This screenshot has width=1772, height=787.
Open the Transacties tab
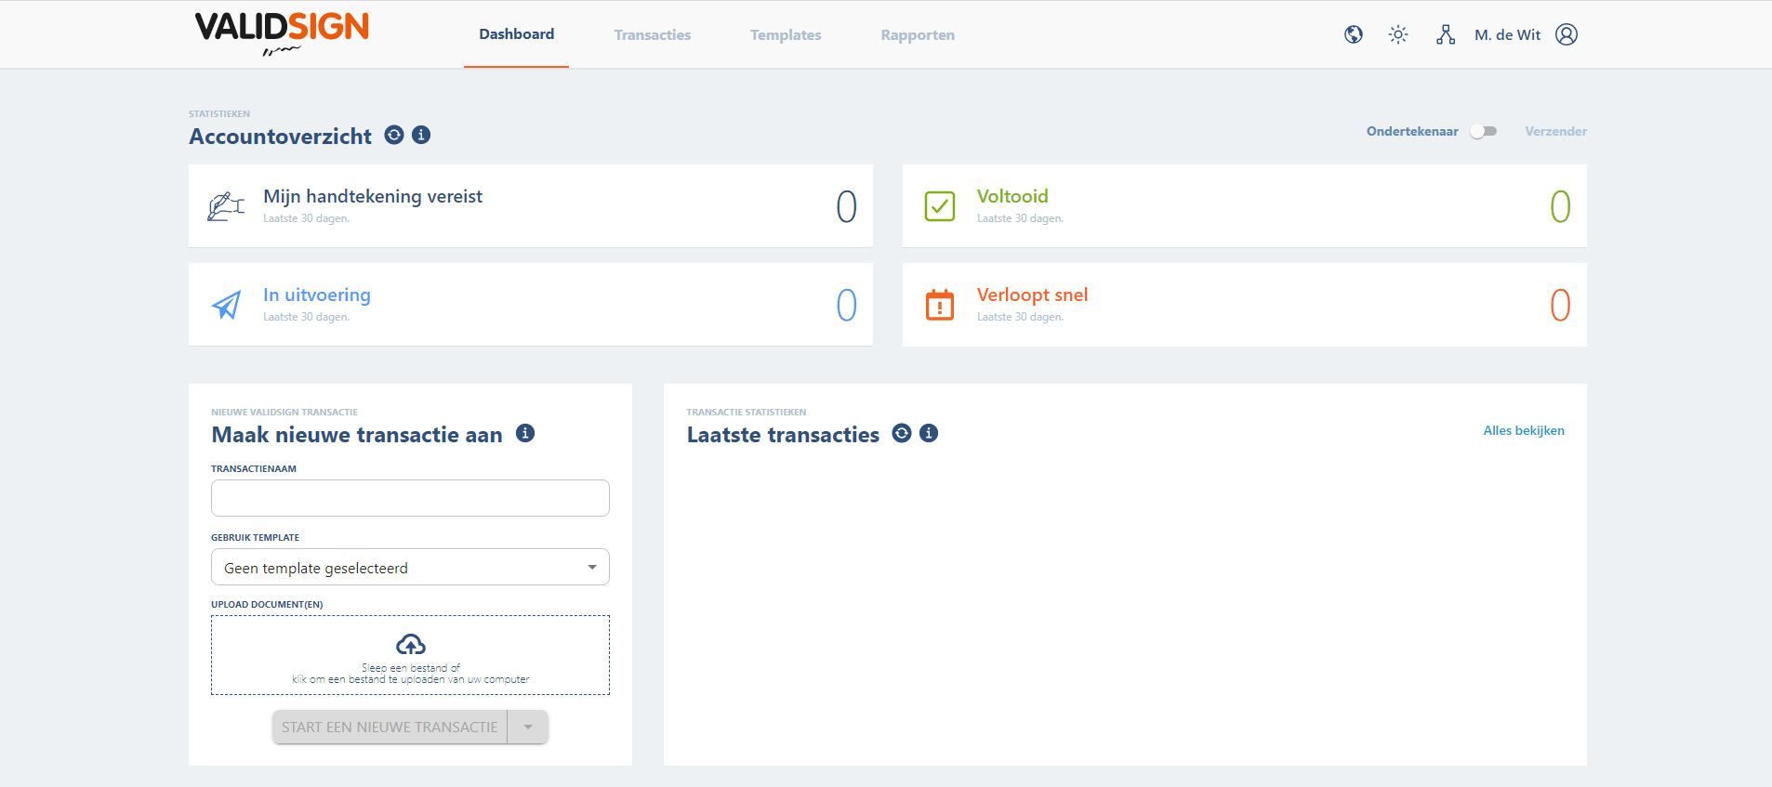point(653,35)
